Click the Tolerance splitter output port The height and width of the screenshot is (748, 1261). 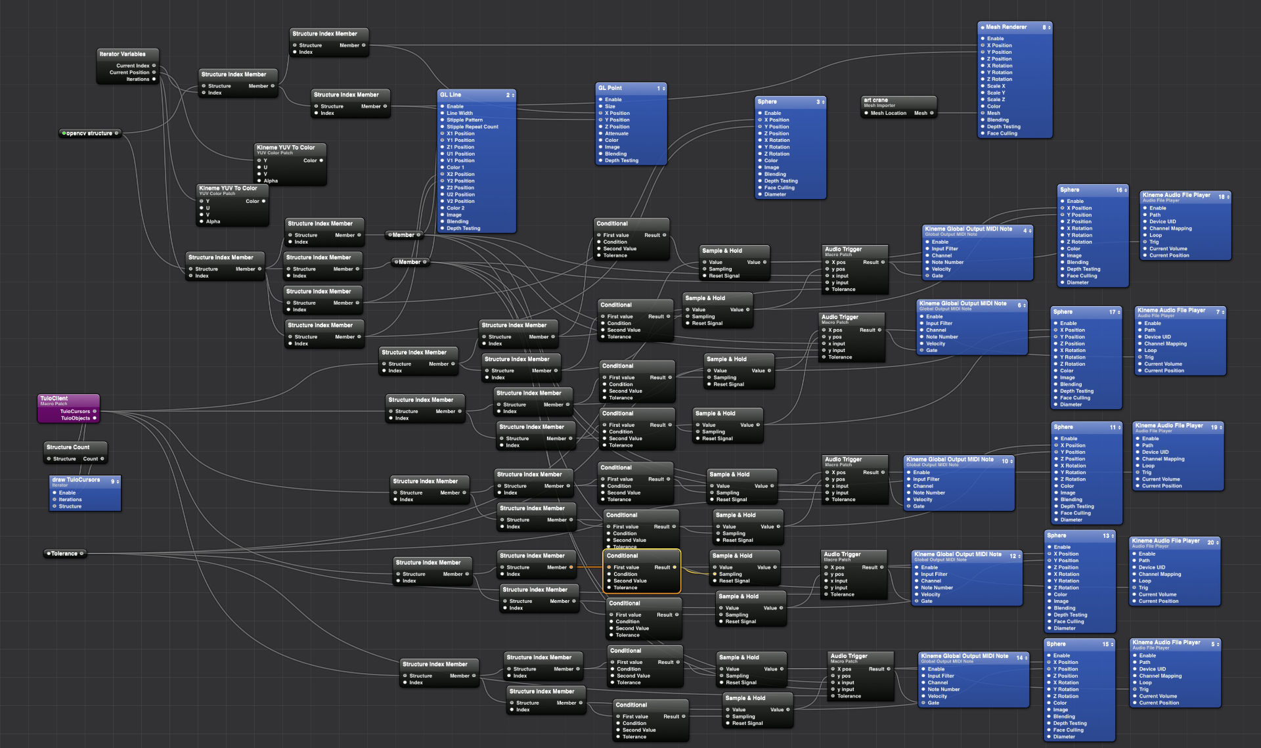[x=82, y=554]
